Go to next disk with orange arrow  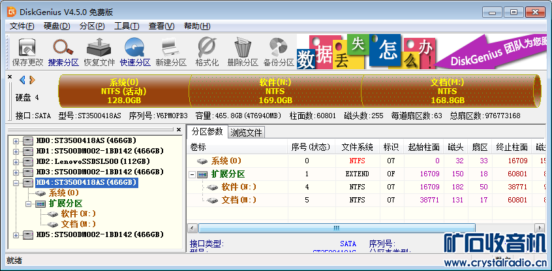(x=32, y=80)
